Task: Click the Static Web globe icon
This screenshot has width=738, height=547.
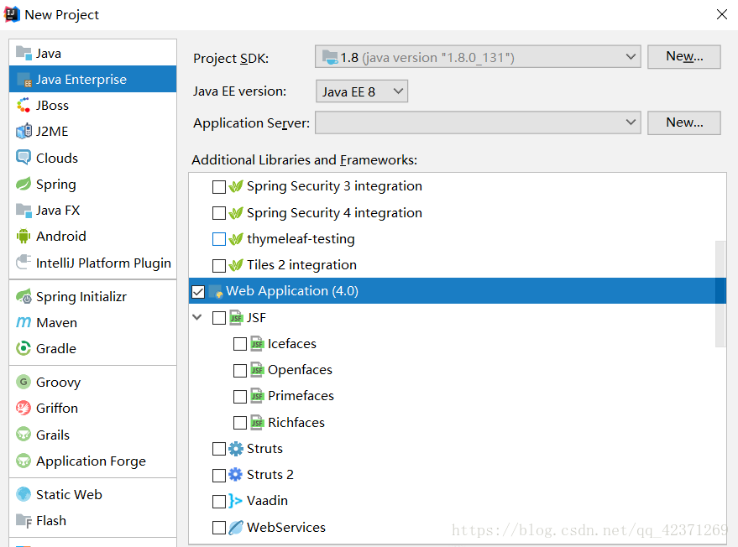Action: [x=24, y=494]
